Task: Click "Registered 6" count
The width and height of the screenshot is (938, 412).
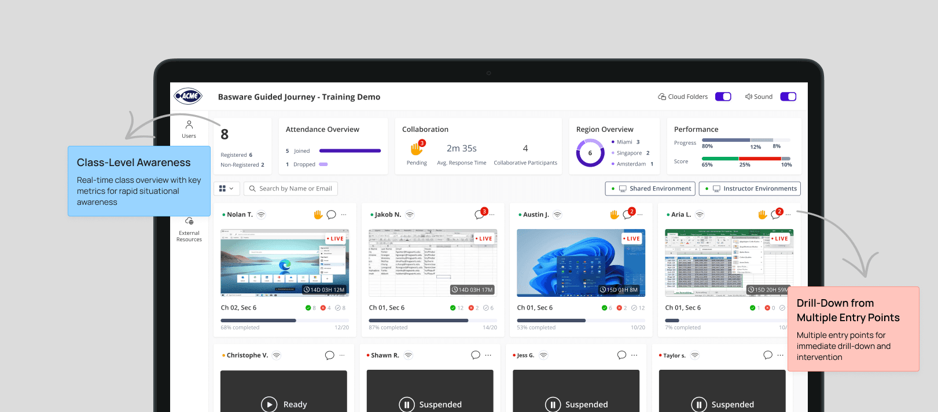Action: pyautogui.click(x=237, y=155)
